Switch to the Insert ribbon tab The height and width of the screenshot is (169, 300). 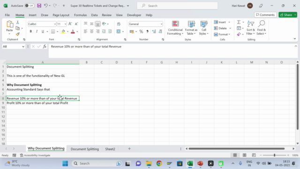[x=32, y=15]
